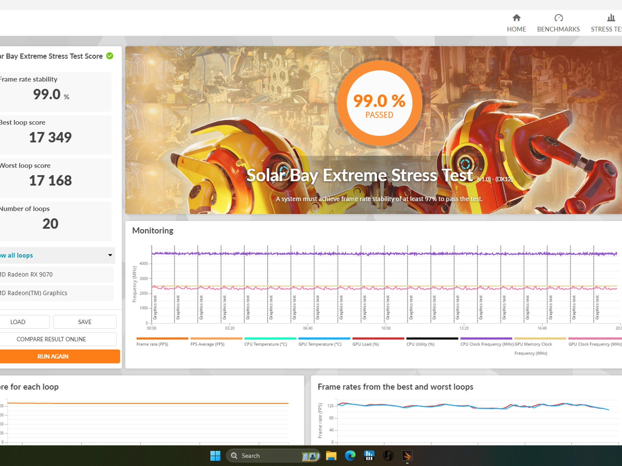Click the 3DMark taskbar icon
The image size is (622, 466).
coord(407,456)
